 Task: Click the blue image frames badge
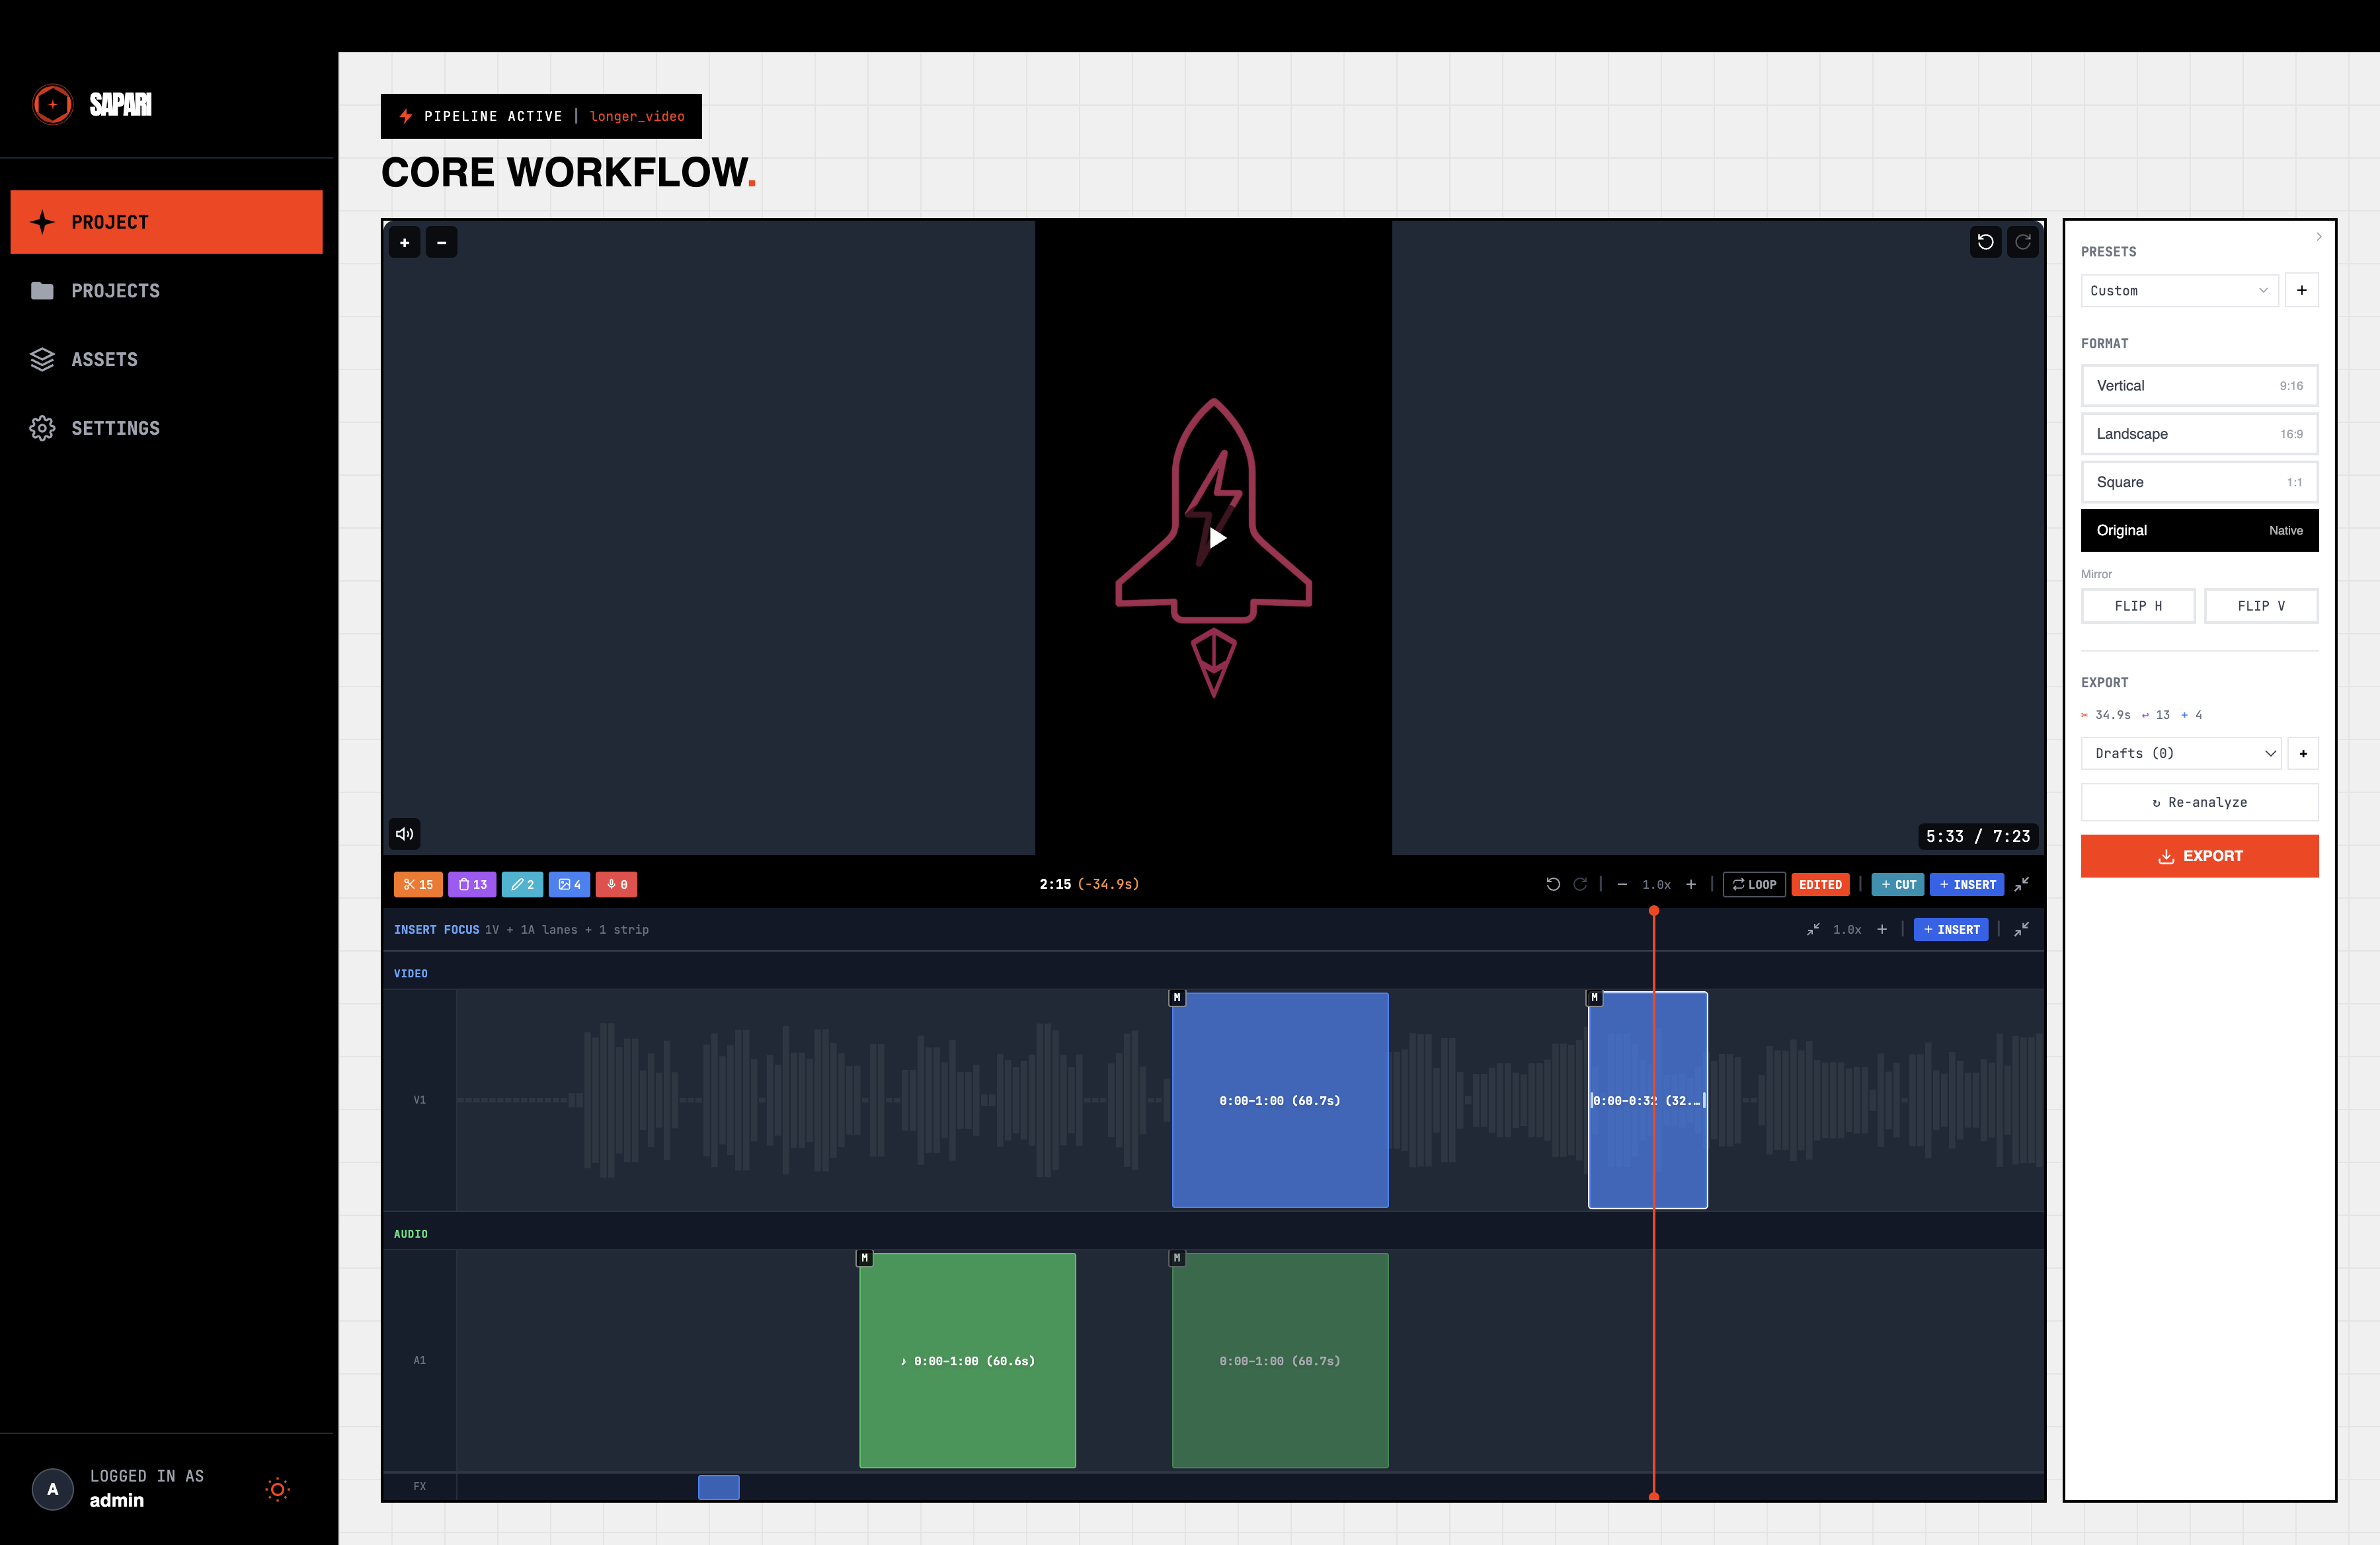[x=570, y=884]
